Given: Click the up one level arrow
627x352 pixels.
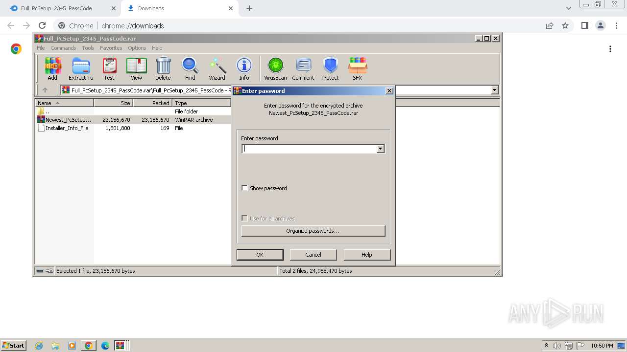Looking at the screenshot, I should click(x=45, y=90).
